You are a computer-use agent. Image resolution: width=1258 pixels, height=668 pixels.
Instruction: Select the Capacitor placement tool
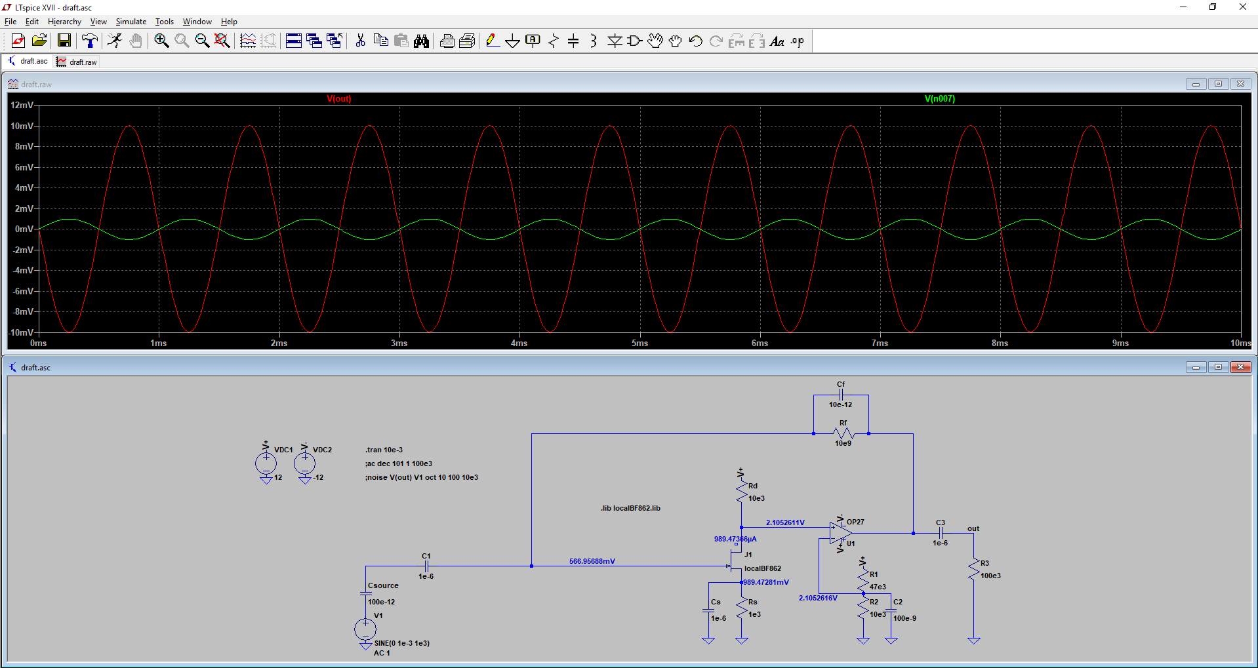pos(573,41)
